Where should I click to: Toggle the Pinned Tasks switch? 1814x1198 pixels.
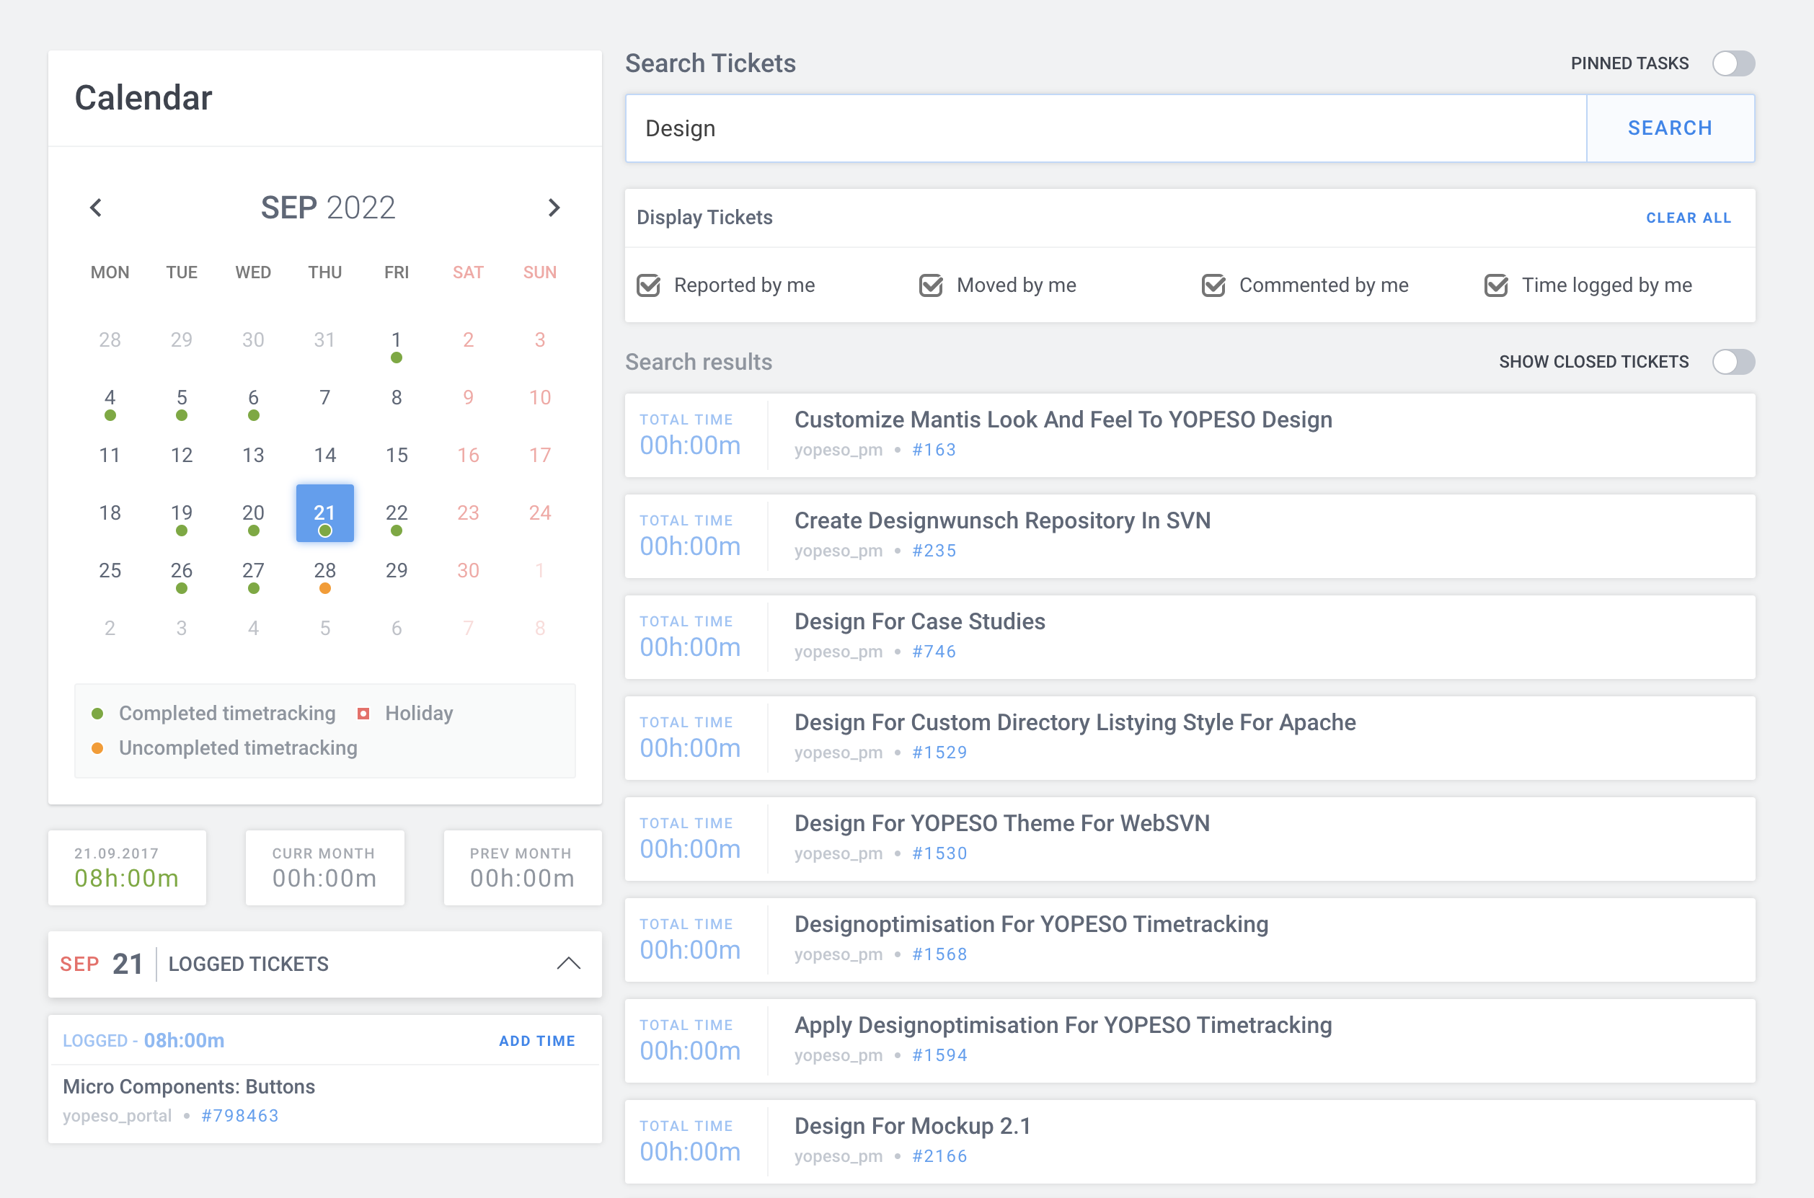(x=1733, y=63)
